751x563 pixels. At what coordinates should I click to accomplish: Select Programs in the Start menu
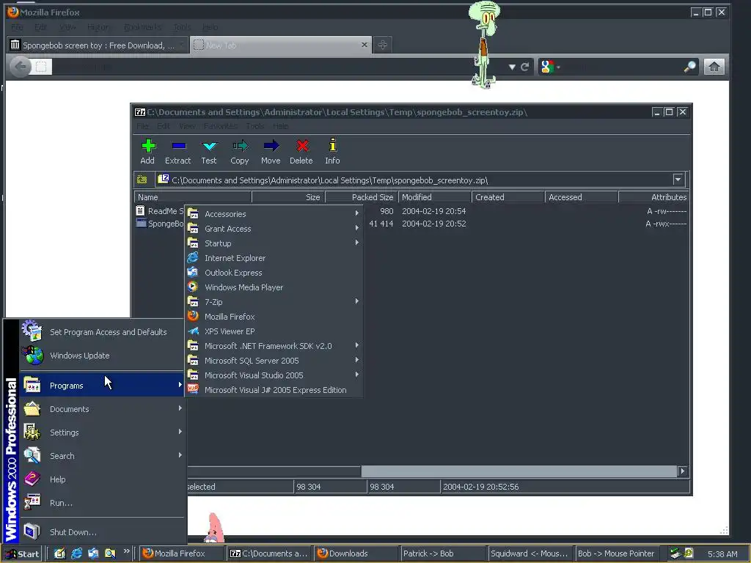102,386
